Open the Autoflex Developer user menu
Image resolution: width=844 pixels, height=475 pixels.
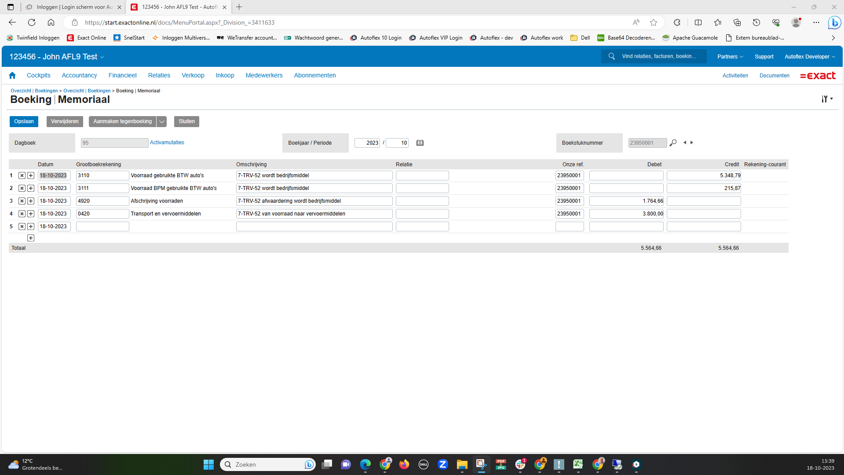tap(809, 57)
